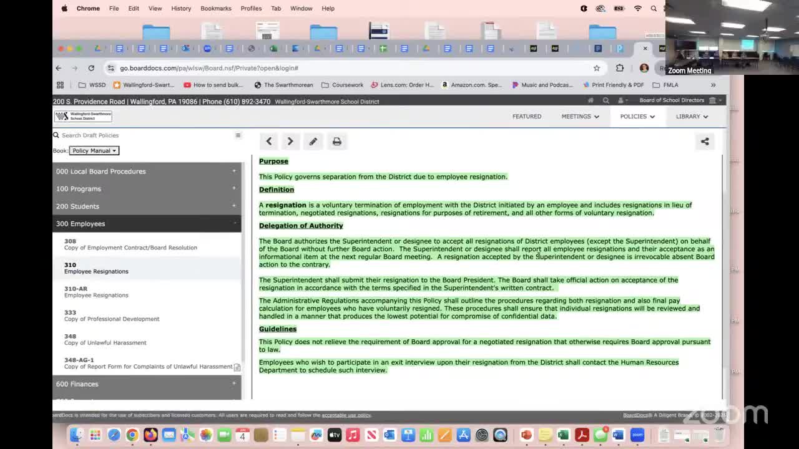The height and width of the screenshot is (449, 799).
Task: Open the POLICIES dropdown menu
Action: (x=637, y=116)
